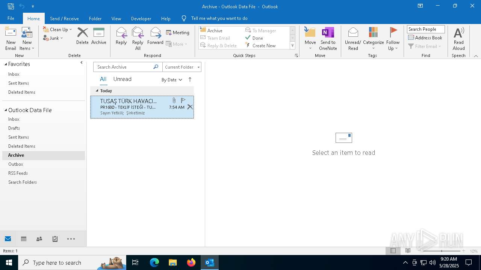This screenshot has height=270, width=481.
Task: Switch to Mail view icon
Action: click(8, 239)
